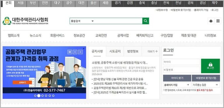Screen dimensions: 224x108
Task: Open the 구인/입찰 menu
Action: pos(167,35)
